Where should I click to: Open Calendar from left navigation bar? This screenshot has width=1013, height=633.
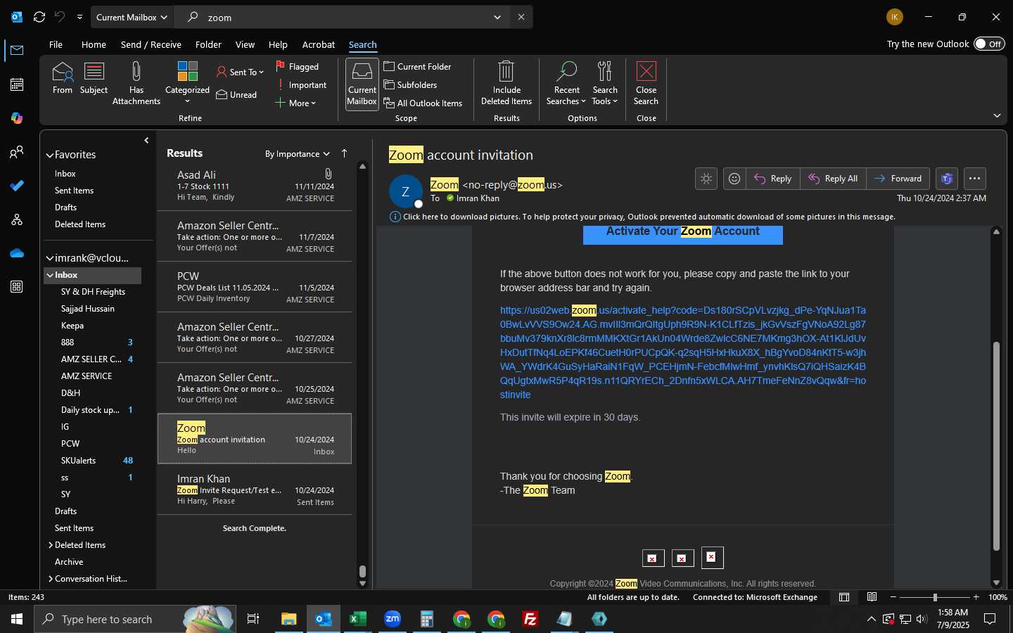pyautogui.click(x=17, y=84)
